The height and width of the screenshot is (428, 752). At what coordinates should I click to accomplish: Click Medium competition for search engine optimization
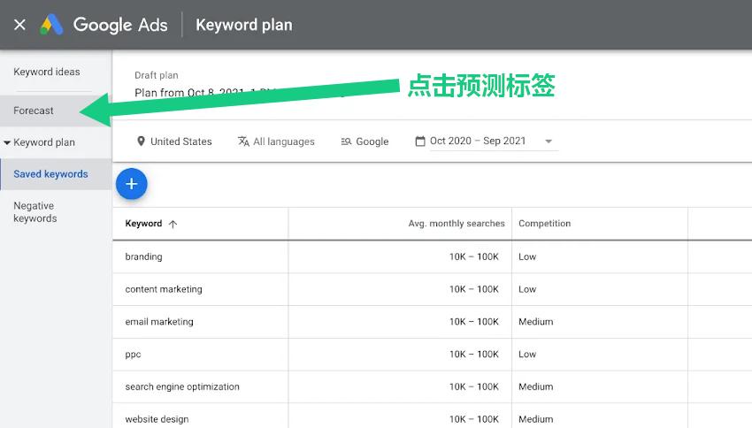click(536, 386)
